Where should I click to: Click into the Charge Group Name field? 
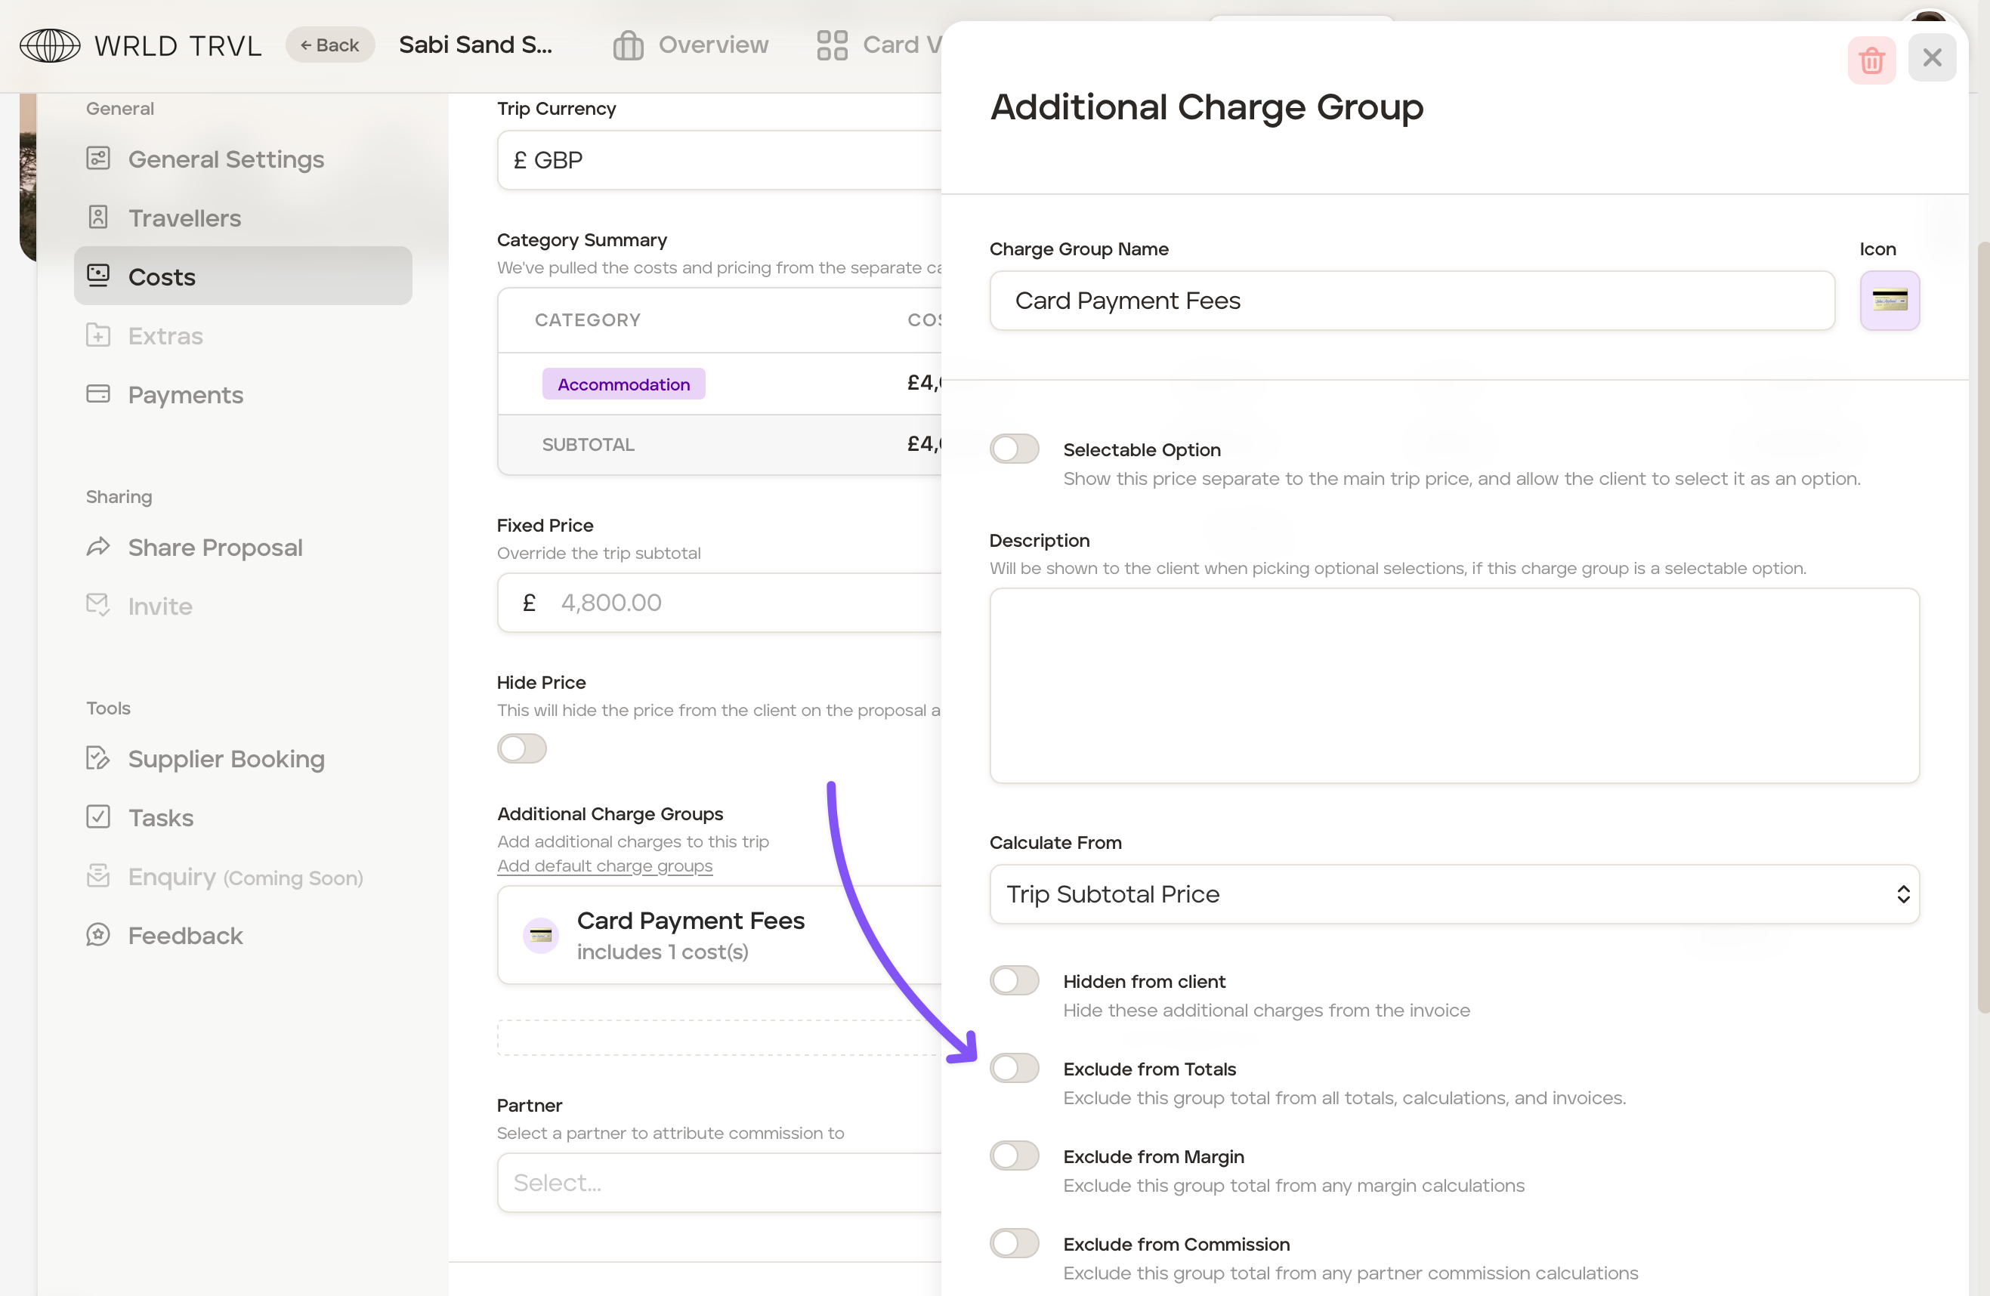[x=1411, y=300]
